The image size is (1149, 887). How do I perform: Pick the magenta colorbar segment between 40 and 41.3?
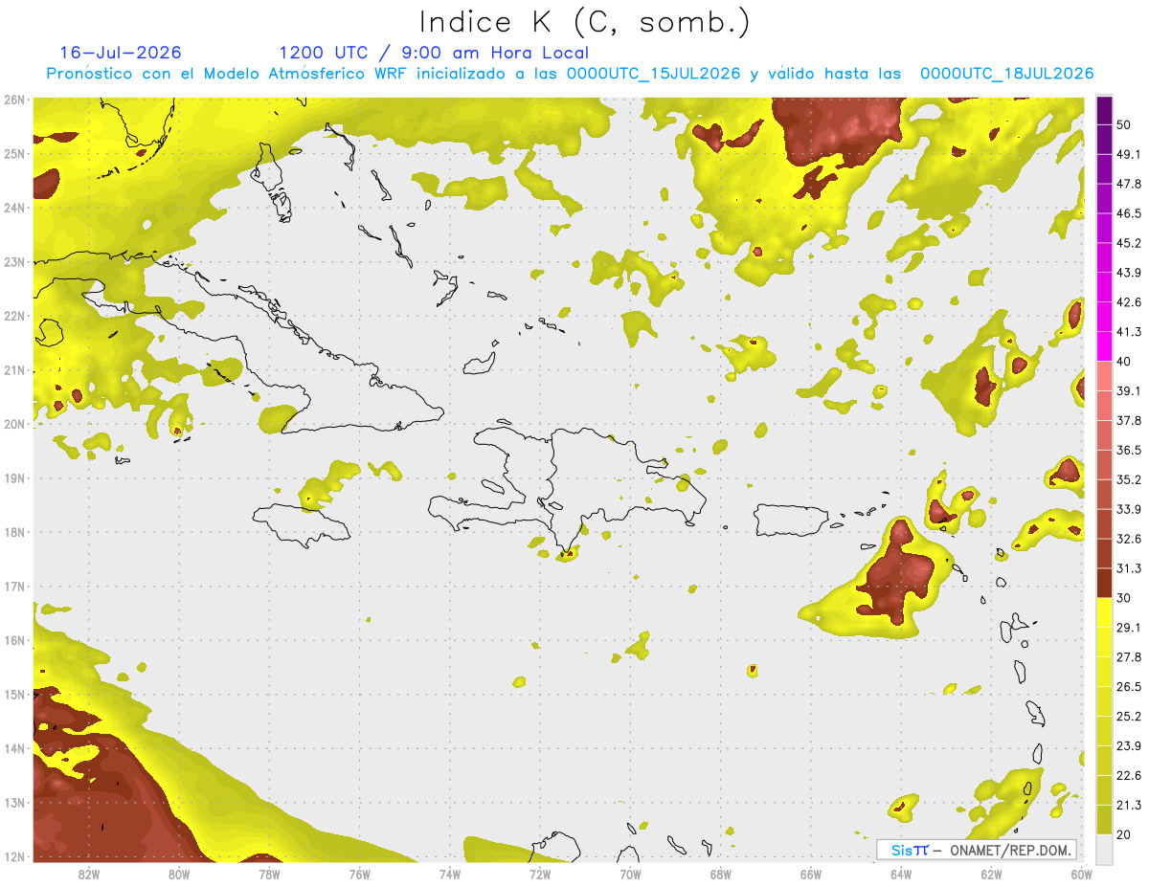(1104, 346)
